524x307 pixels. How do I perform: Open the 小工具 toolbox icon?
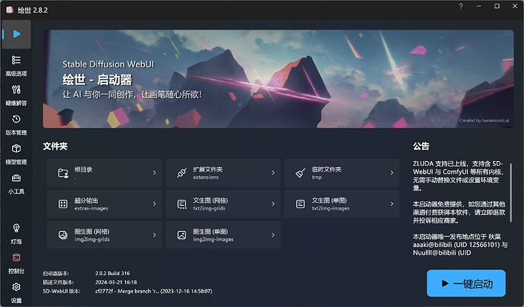coord(16,178)
